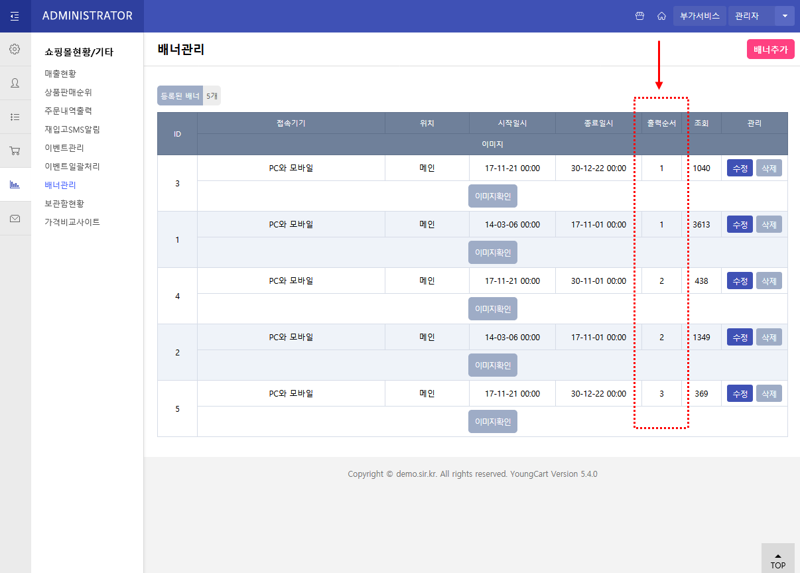
Task: Go to 이벤트관리 menu item
Action: tap(64, 148)
